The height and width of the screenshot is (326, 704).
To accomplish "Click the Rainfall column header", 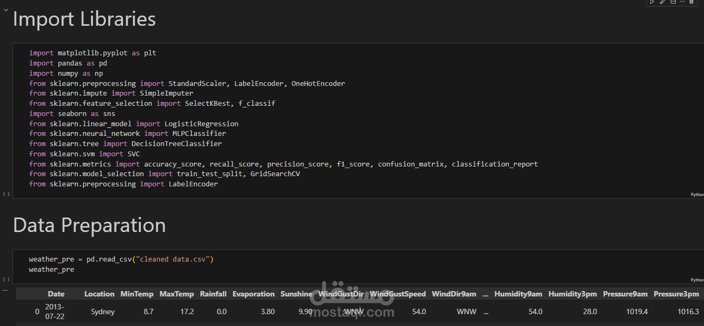I will [x=214, y=294].
